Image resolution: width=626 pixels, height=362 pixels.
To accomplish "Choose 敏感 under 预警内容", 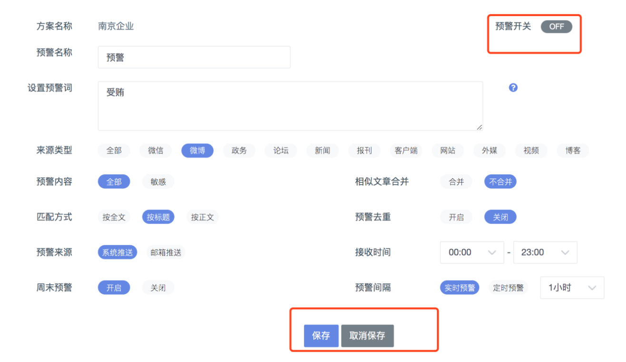I will [x=158, y=181].
